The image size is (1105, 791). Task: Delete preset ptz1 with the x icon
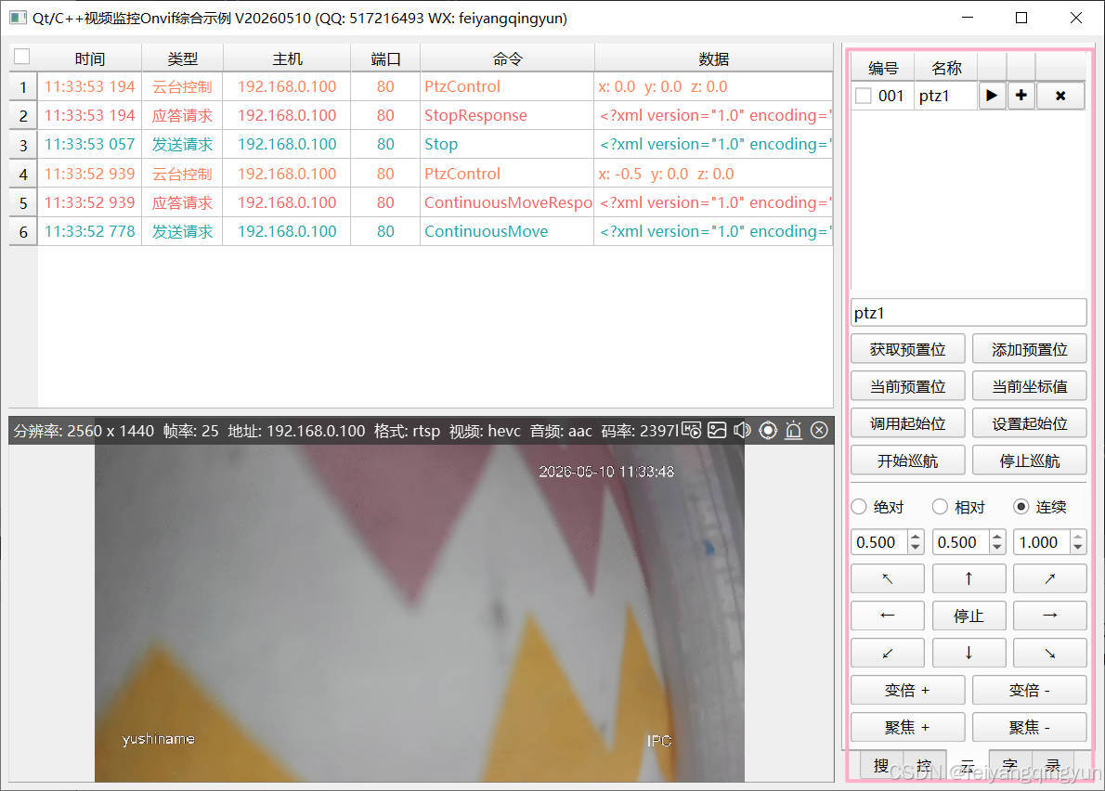[1059, 95]
